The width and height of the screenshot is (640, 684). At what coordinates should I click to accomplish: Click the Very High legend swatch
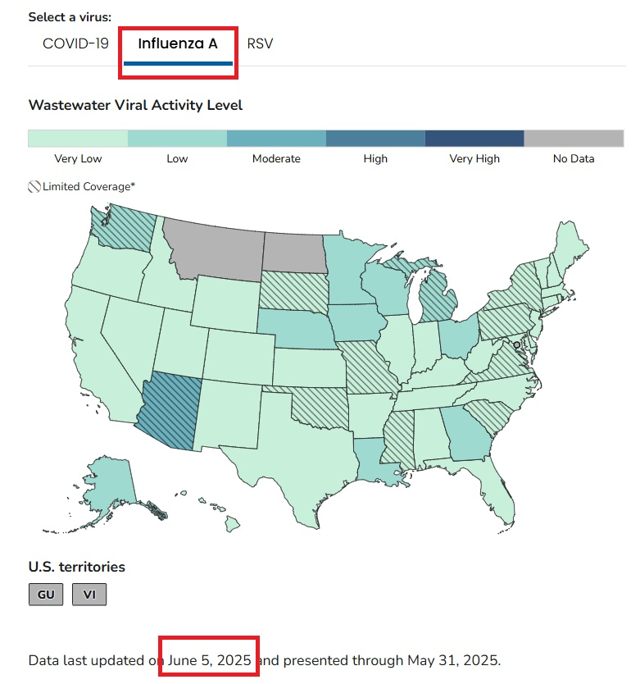pyautogui.click(x=474, y=139)
